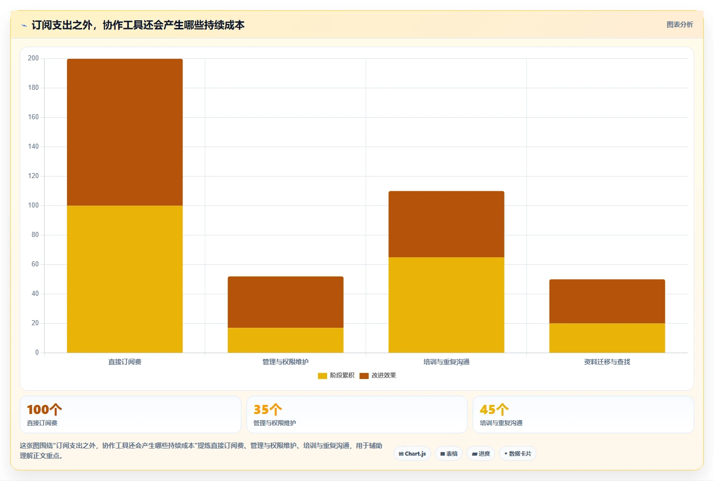The height and width of the screenshot is (481, 714).
Task: Select the brown 直接订阅费 bar segment
Action: click(125, 132)
